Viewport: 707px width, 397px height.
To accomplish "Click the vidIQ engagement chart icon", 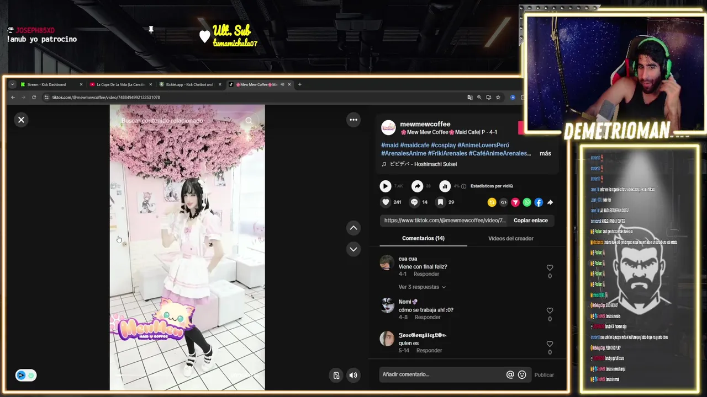I will 445,186.
